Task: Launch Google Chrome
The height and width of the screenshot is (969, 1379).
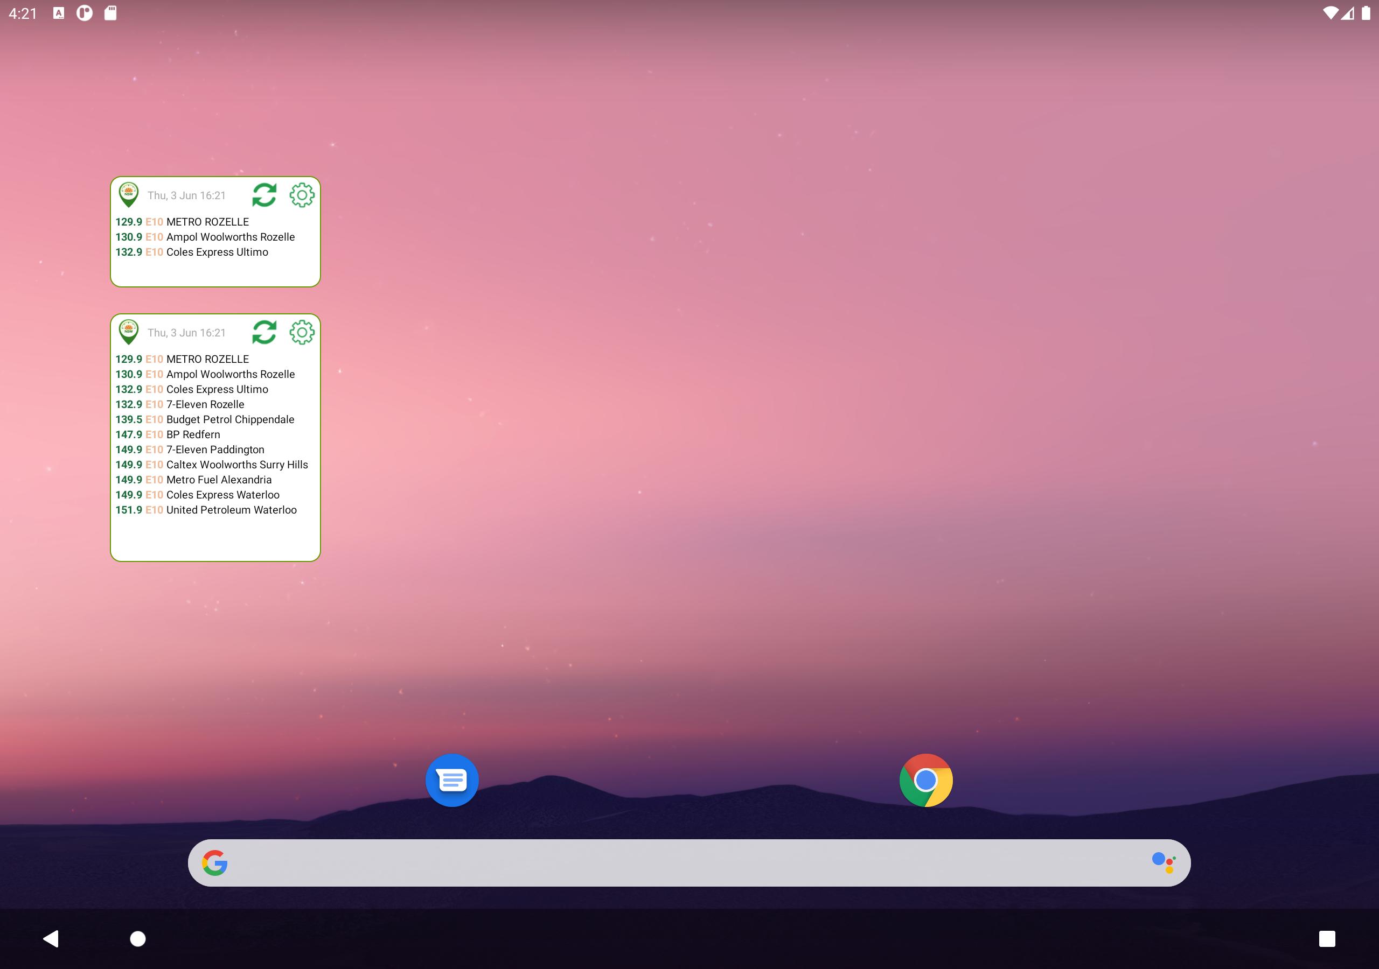Action: pyautogui.click(x=925, y=780)
